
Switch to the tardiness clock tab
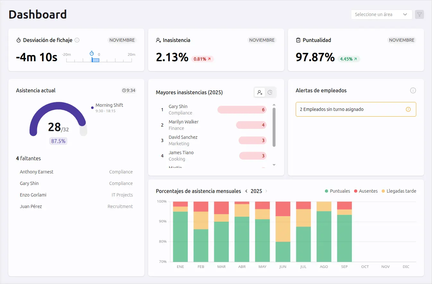point(270,92)
